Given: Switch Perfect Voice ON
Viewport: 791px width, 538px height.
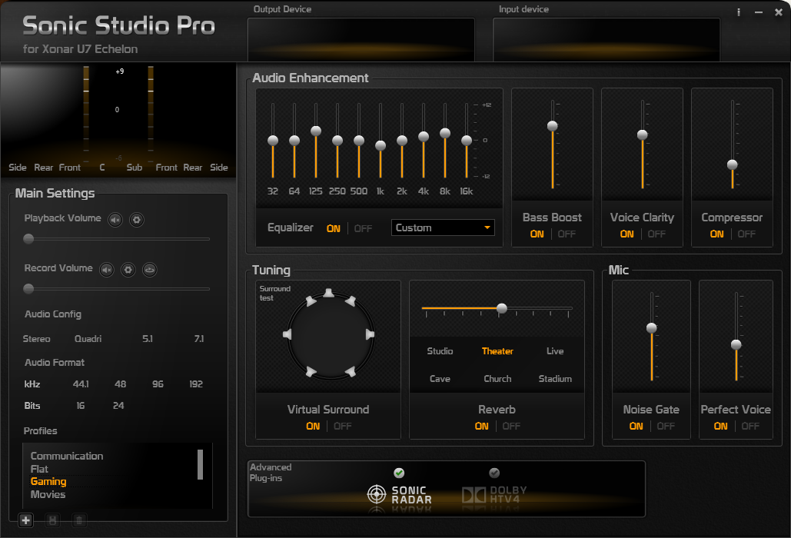Looking at the screenshot, I should [x=720, y=426].
